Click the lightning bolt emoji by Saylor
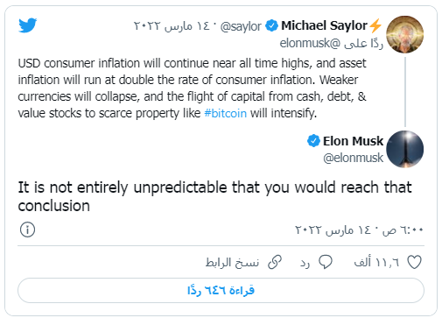The width and height of the screenshot is (442, 318). click(x=375, y=25)
